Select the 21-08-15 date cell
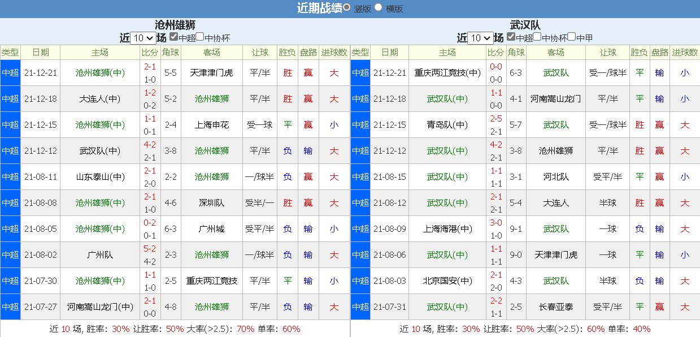The height and width of the screenshot is (337, 700). (390, 176)
